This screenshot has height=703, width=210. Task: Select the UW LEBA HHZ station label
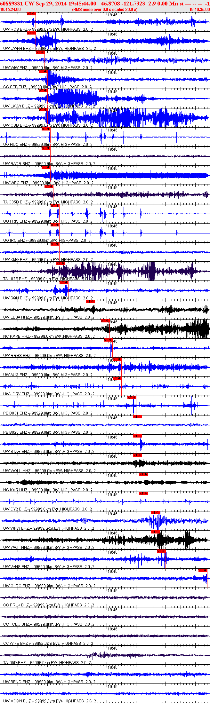16,317
